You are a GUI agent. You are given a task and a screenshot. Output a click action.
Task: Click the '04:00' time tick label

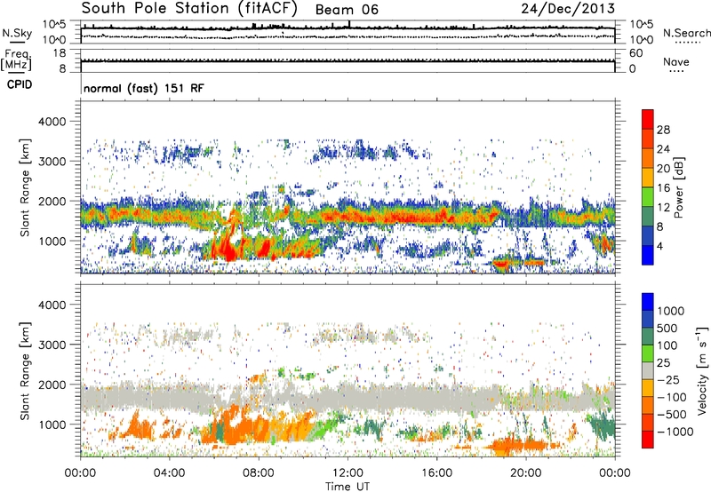169,473
